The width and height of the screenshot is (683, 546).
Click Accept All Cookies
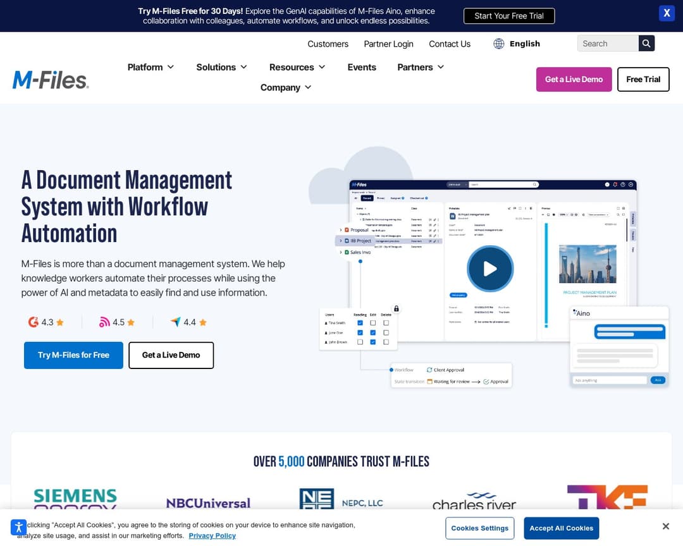(561, 528)
